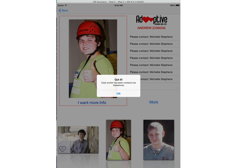237x168 pixels.
Task: Tap the 'Case worker has been contacte' message
Action: pyautogui.click(x=119, y=84)
